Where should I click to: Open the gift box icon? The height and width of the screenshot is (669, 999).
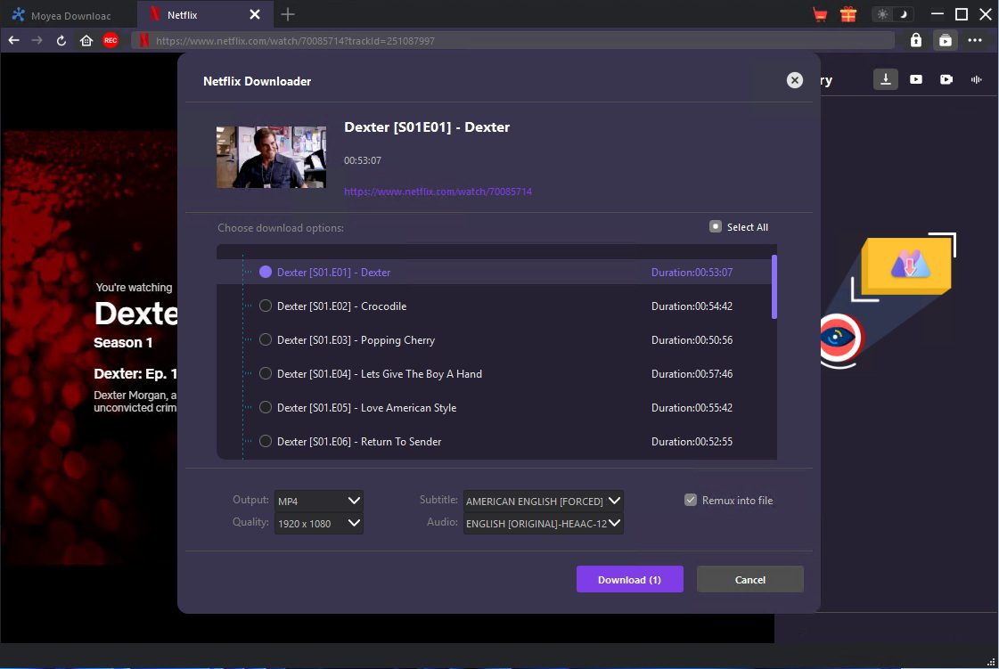(x=848, y=14)
